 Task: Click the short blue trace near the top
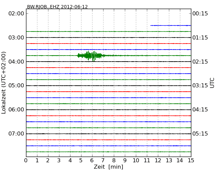[x=171, y=25]
